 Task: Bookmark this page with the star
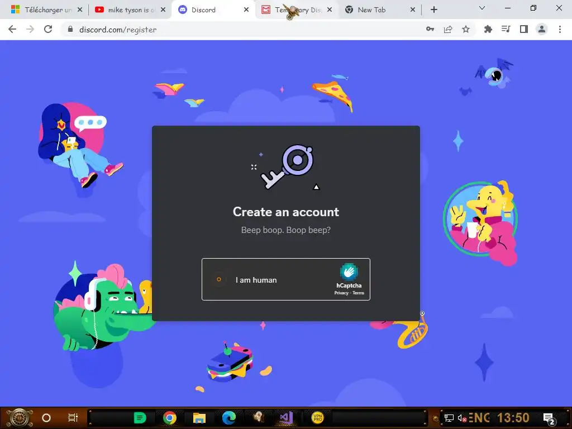pyautogui.click(x=466, y=29)
